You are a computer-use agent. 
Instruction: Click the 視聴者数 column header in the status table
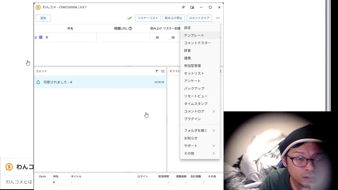(181, 177)
